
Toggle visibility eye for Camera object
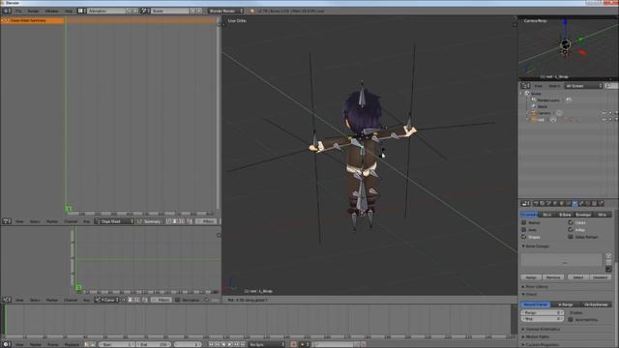tap(604, 113)
